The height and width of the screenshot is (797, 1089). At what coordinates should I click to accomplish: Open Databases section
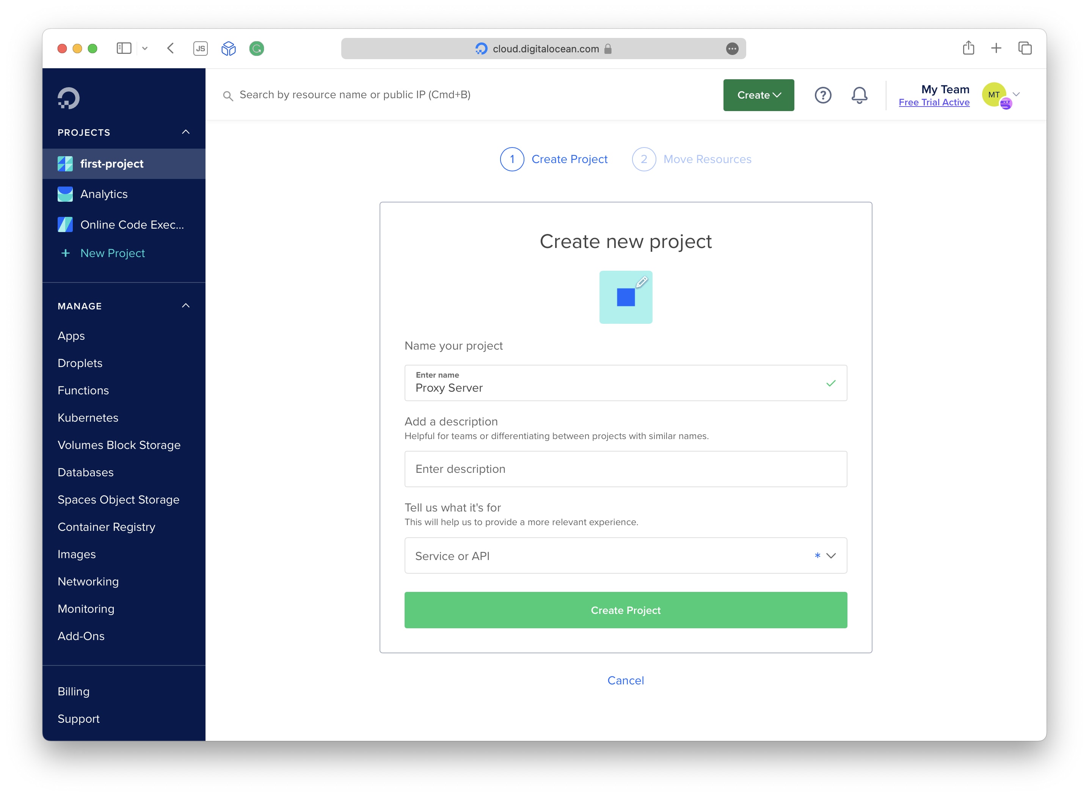[x=86, y=472]
